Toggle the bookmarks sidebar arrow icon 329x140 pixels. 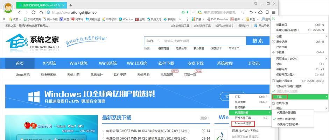(x=4, y=19)
